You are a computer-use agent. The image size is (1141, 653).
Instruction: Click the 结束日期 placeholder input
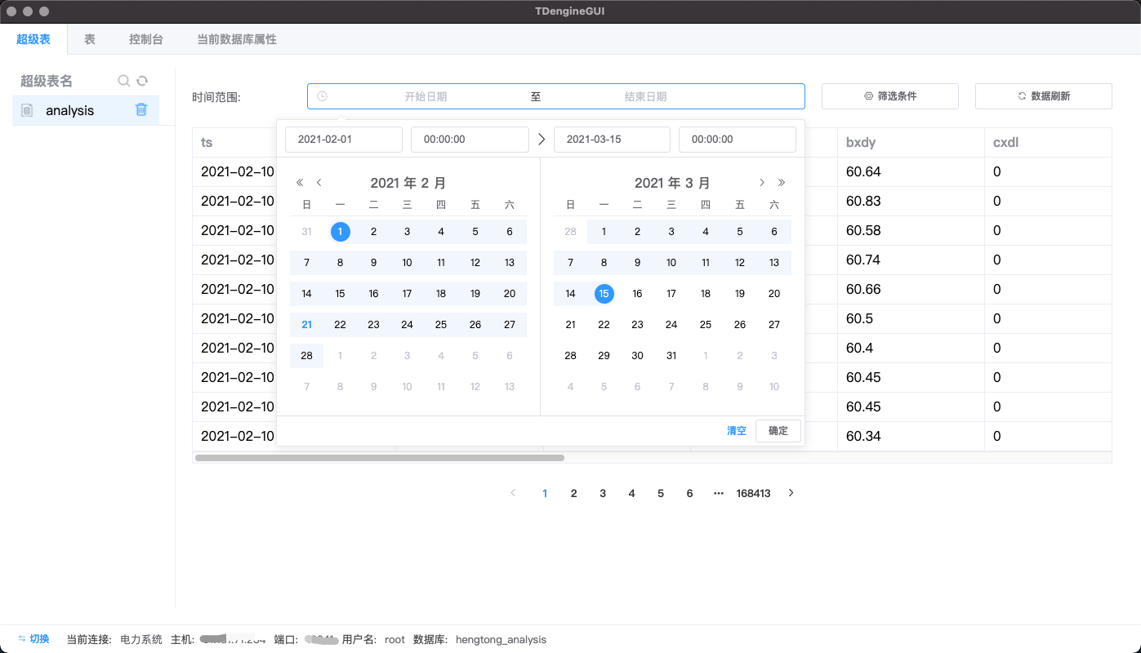[x=645, y=96]
